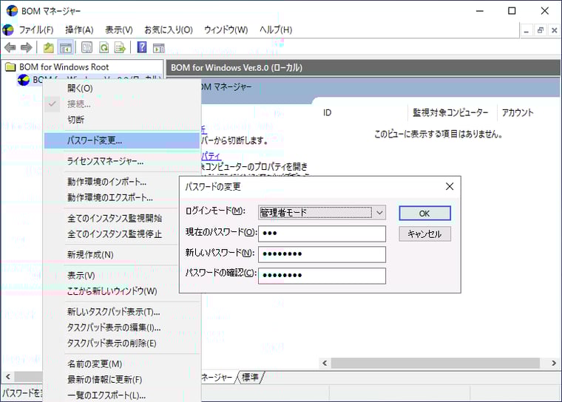Select パスワード変更... menu entry

tap(122, 140)
